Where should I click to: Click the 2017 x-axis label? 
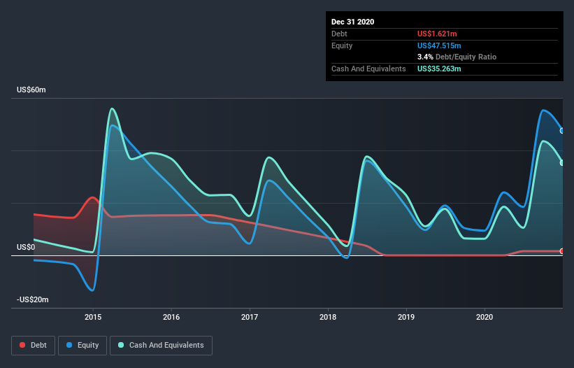click(x=250, y=317)
